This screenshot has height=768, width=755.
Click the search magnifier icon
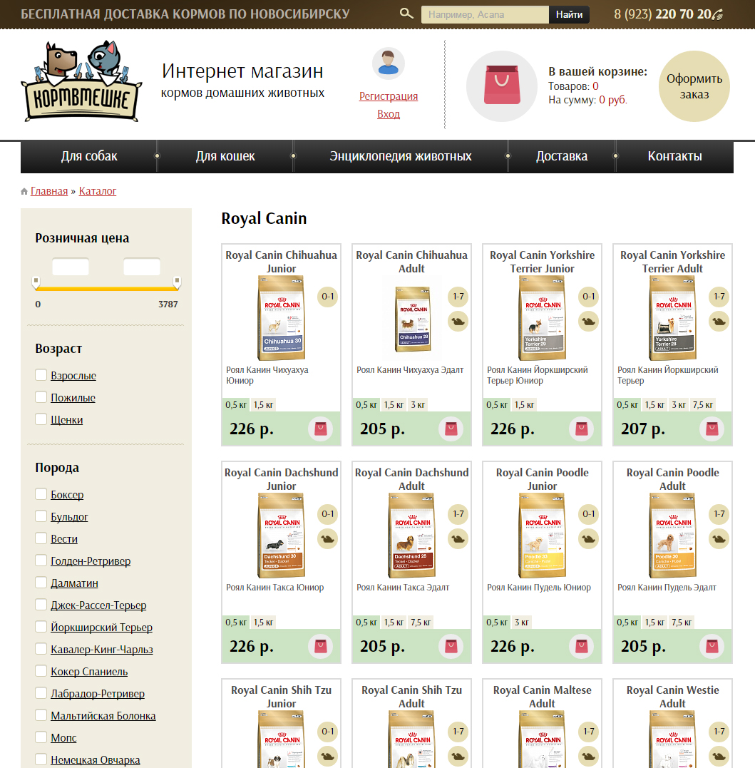tap(406, 14)
